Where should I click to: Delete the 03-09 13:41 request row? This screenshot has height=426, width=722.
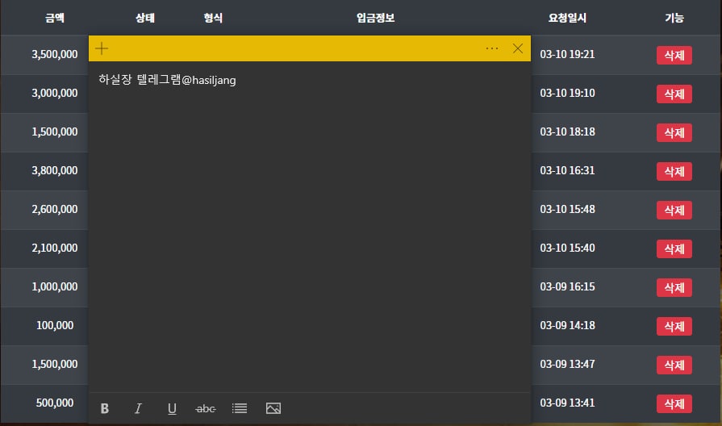coord(674,403)
